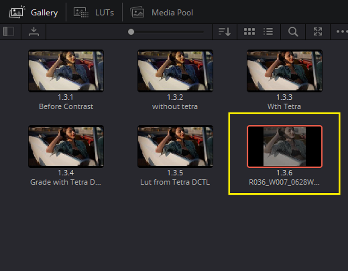Adjust the thumbnail size slider handle
Screen dimensions: 348x271
[131, 32]
